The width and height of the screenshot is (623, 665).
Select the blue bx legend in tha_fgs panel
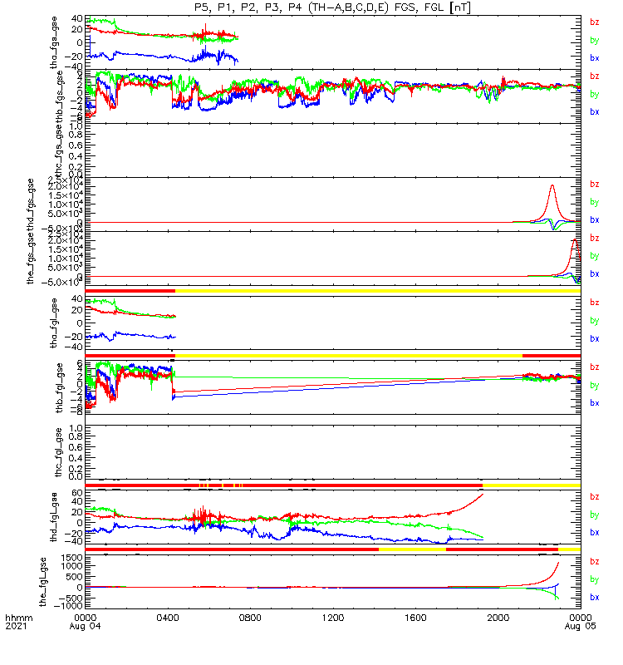594,57
